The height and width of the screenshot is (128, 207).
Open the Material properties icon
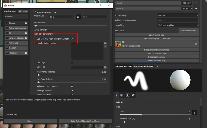133,95
